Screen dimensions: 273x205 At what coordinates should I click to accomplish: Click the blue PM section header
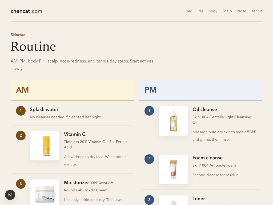[x=201, y=90]
